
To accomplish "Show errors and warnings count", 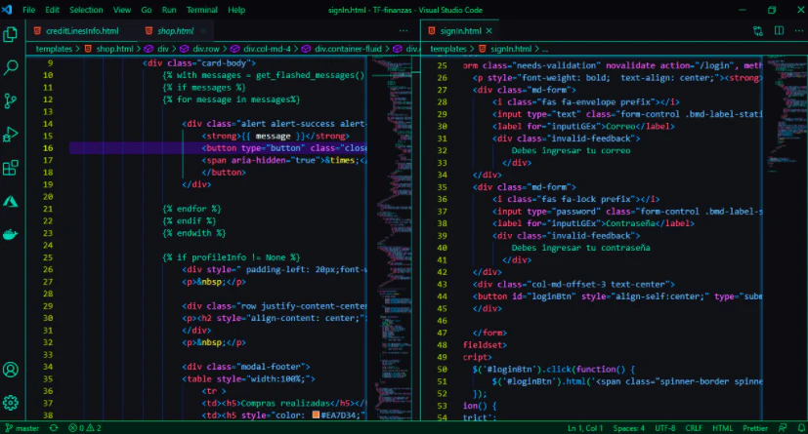I will [x=84, y=428].
